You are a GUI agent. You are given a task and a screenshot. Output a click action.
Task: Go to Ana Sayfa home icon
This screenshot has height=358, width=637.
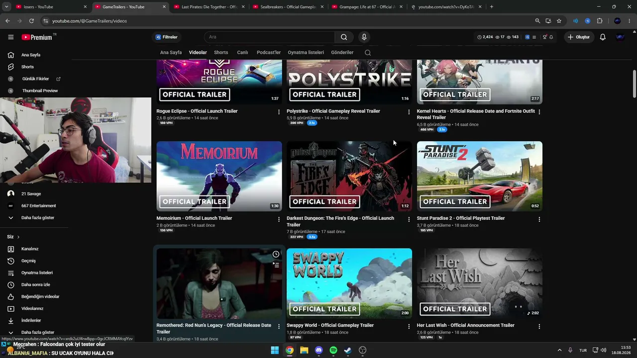(x=10, y=55)
